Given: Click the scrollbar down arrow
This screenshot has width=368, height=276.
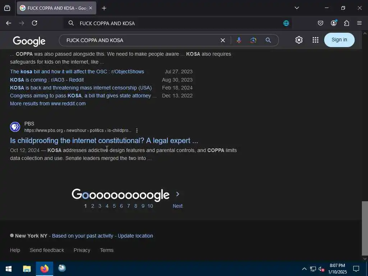Looking at the screenshot, I should click(365, 259).
